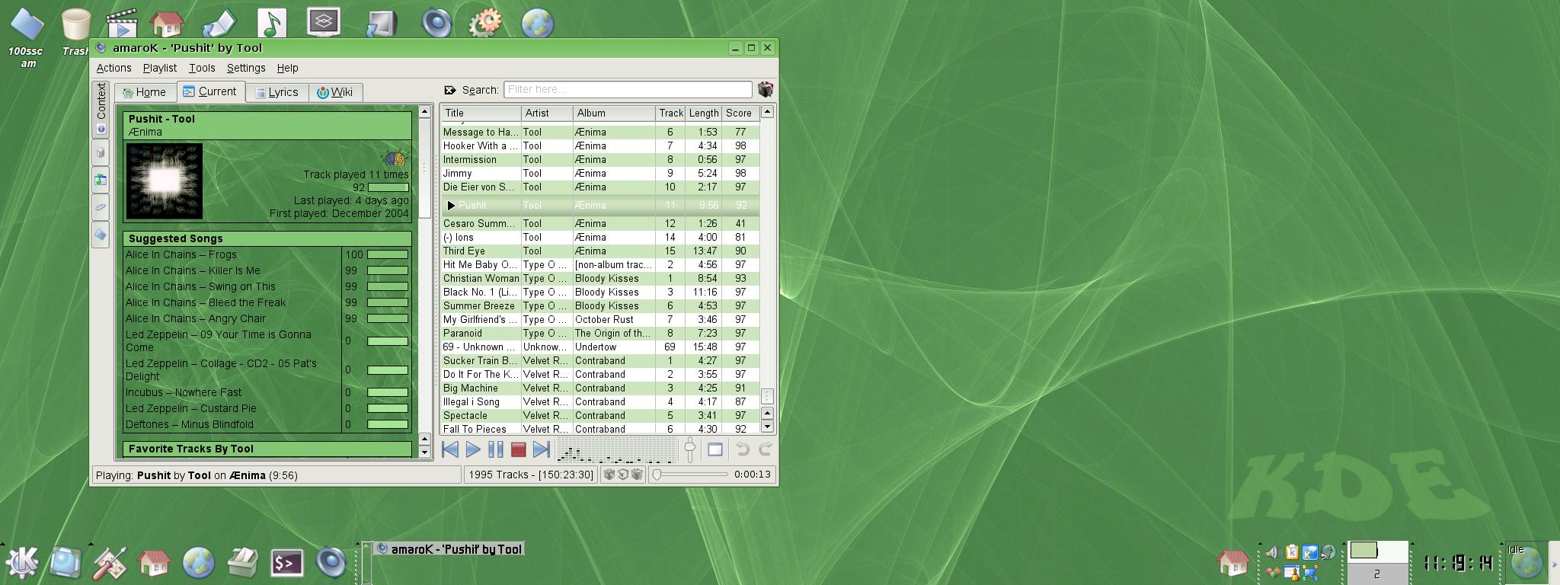This screenshot has height=585, width=1560.
Task: Open the Playlist menu
Action: tap(160, 68)
